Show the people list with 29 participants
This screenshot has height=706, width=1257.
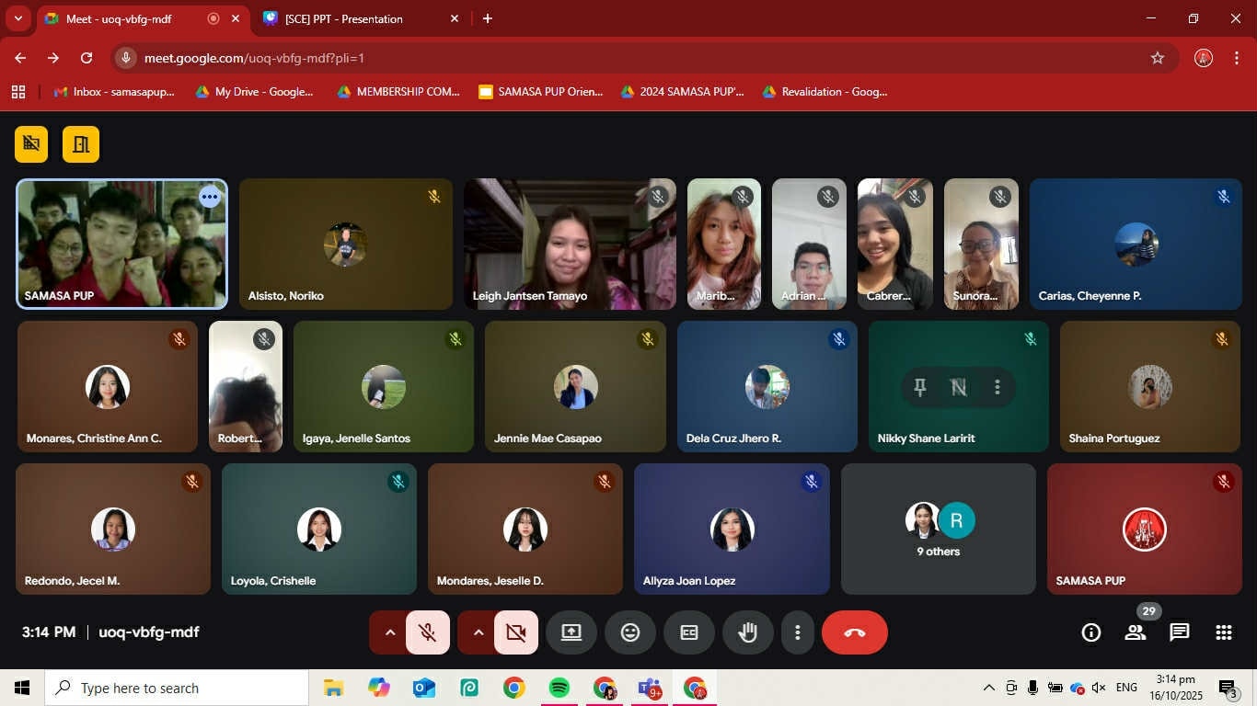tap(1136, 632)
